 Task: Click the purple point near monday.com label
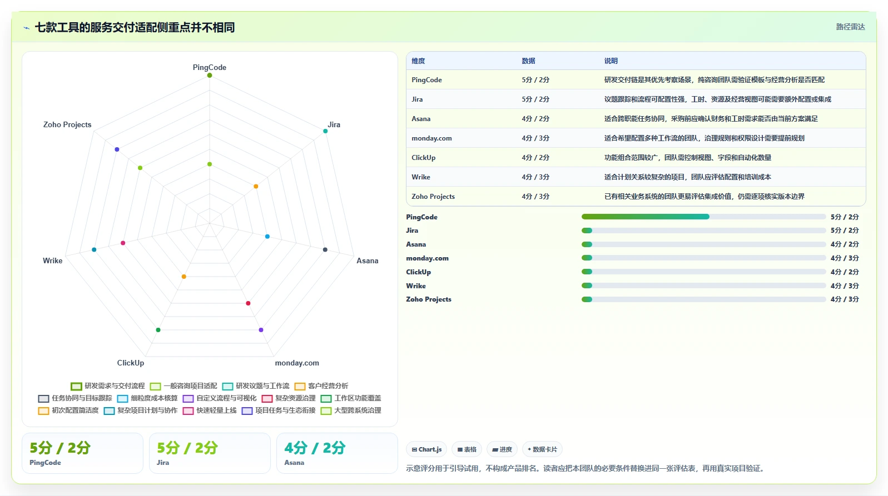point(261,330)
